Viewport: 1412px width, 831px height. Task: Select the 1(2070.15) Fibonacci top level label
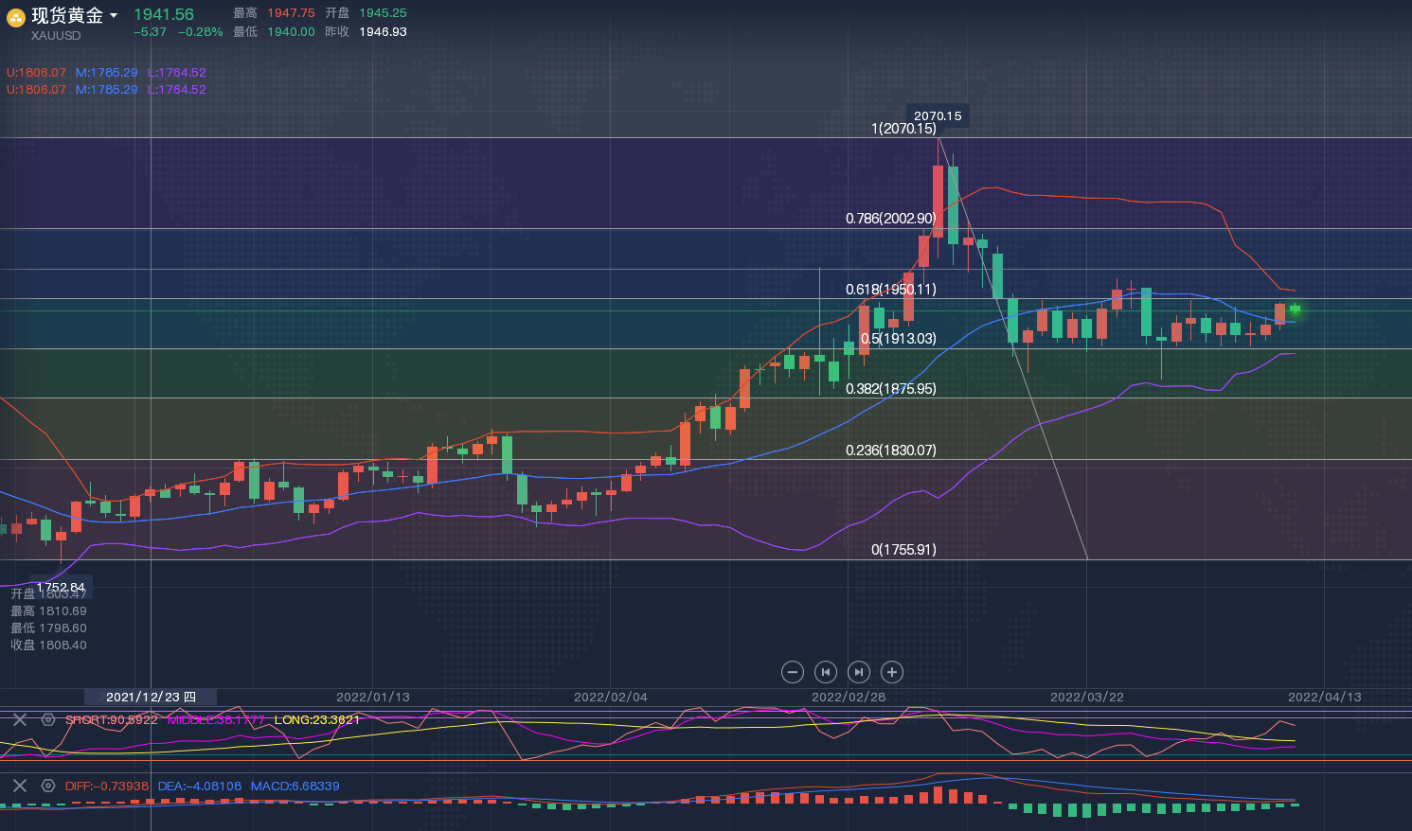pos(903,129)
